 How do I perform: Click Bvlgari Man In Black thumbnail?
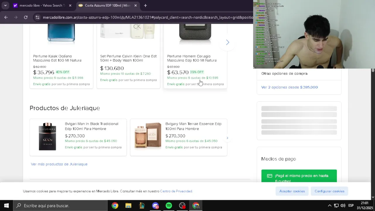pyautogui.click(x=47, y=137)
